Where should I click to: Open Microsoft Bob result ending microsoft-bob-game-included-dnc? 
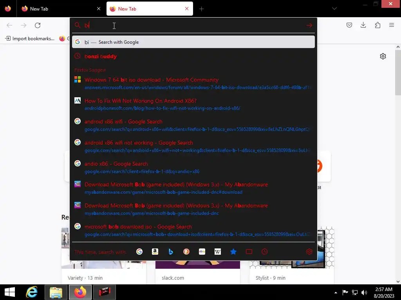[x=193, y=209]
